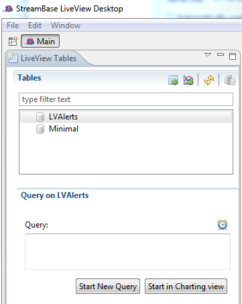This screenshot has width=242, height=304.
Task: Maximize the LiveView Tables panel
Action: [233, 56]
